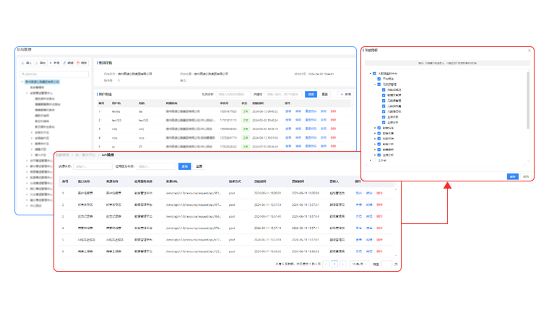549x318 pixels.
Task: Click the organization tree search input field
Action: coord(54,74)
